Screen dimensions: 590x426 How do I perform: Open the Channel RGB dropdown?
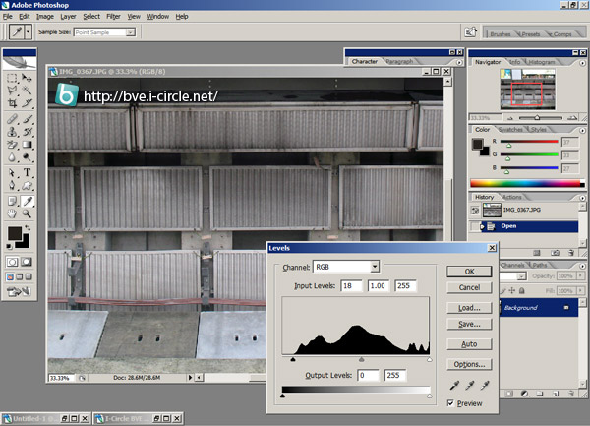(375, 267)
